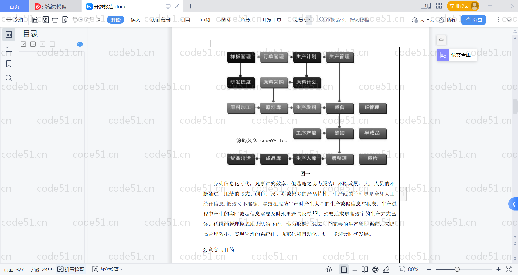Image resolution: width=518 pixels, height=275 pixels.
Task: Click the export to PDF icon
Action: click(x=45, y=20)
